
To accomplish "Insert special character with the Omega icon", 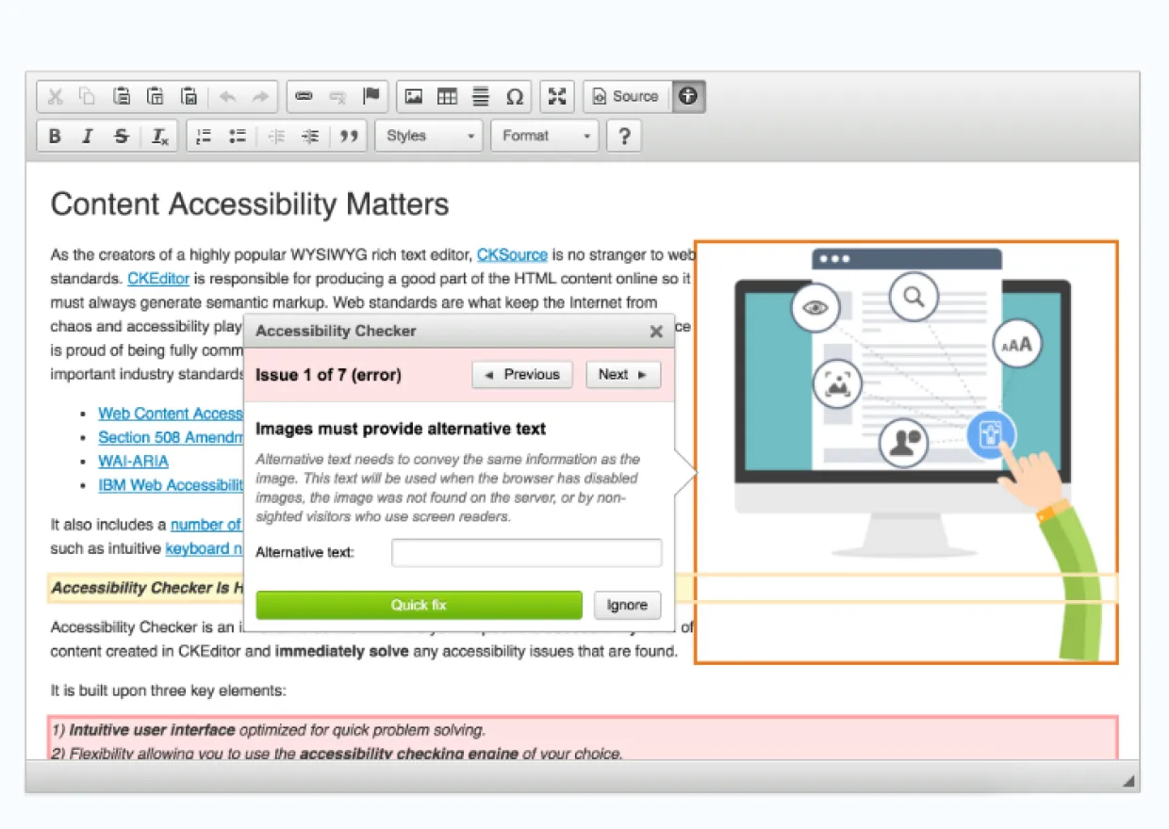I will click(515, 96).
